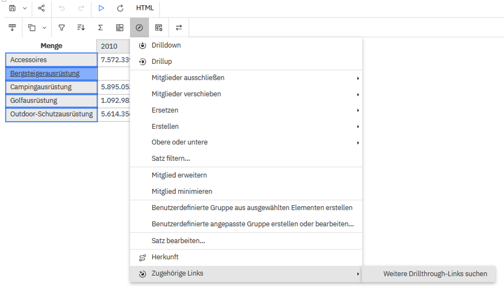This screenshot has width=504, height=288.
Task: Click the Sort icon
Action: [81, 28]
